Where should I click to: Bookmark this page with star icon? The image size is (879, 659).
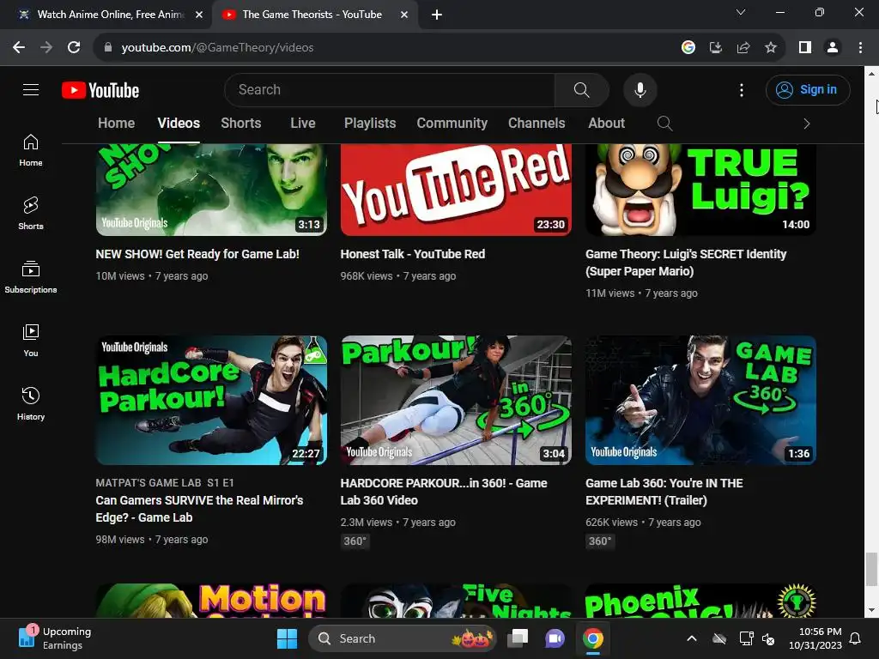(771, 48)
